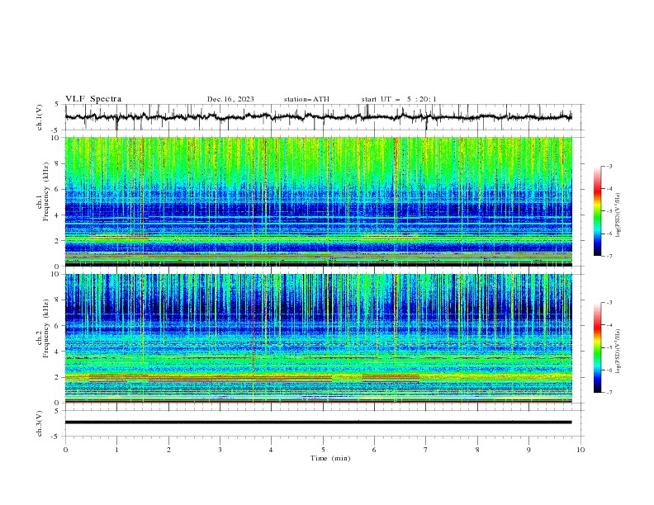The image size is (654, 505).
Task: Click the "-7" label on the ch.1 colorbar
Action: [609, 256]
